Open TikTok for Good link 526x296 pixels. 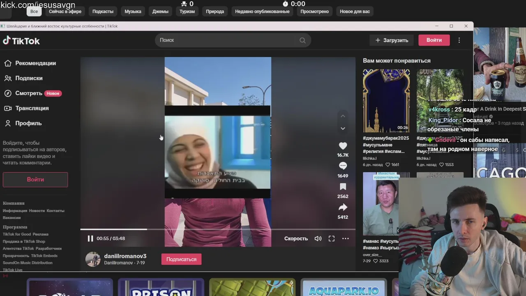coord(17,234)
